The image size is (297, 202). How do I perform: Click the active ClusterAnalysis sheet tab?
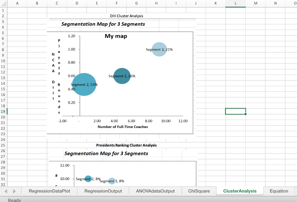(240, 191)
